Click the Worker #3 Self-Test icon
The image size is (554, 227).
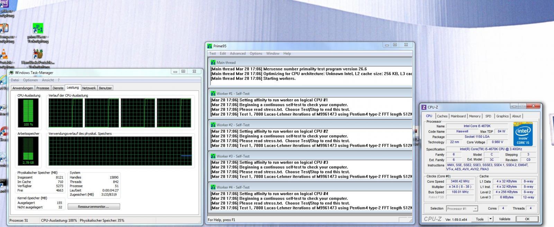pyautogui.click(x=213, y=156)
